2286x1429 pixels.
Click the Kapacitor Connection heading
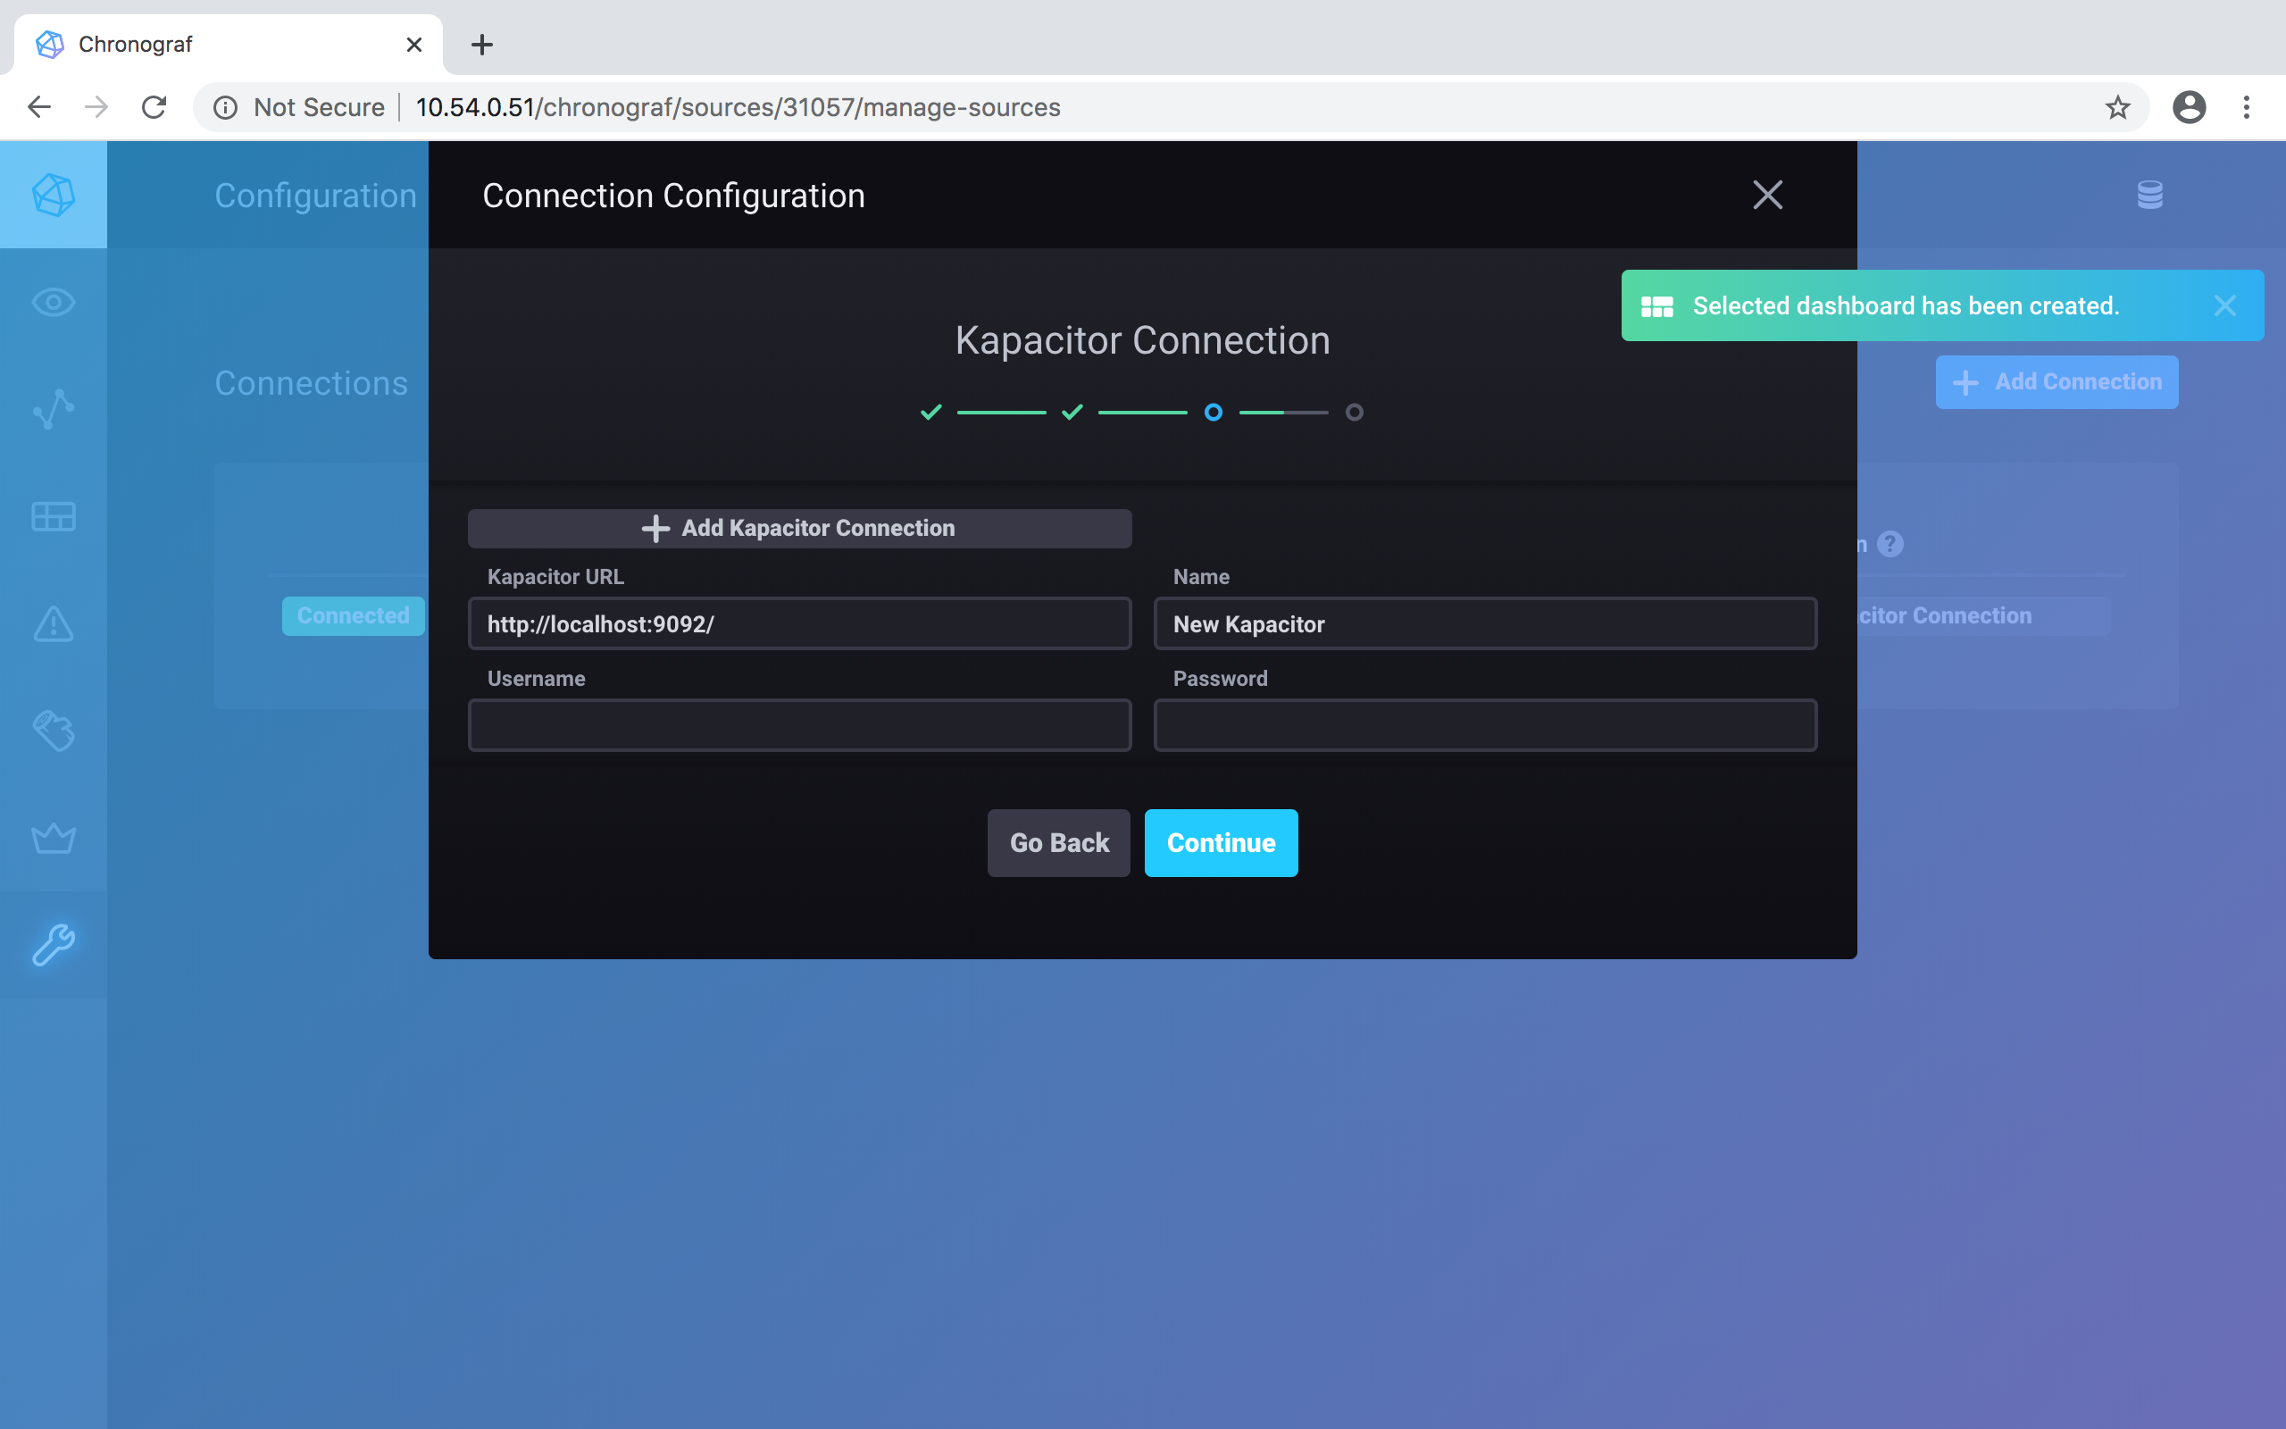(x=1142, y=340)
